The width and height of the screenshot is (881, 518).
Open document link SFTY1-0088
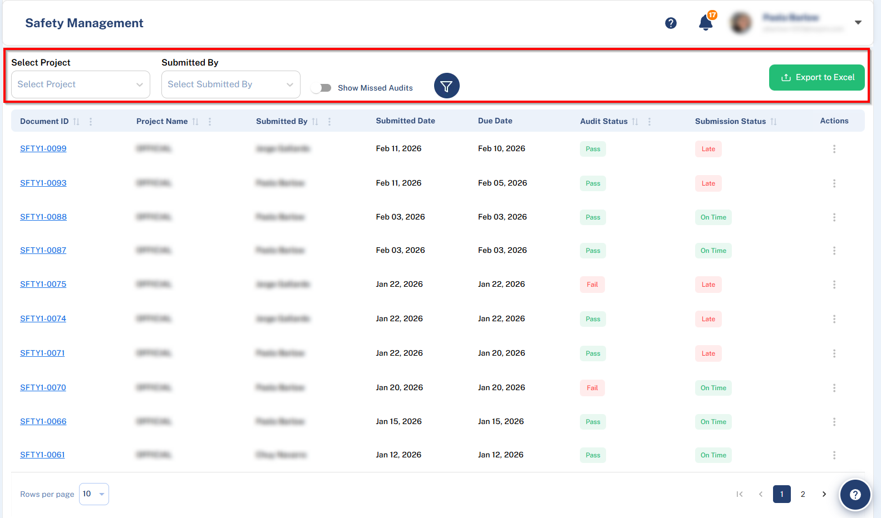[43, 217]
